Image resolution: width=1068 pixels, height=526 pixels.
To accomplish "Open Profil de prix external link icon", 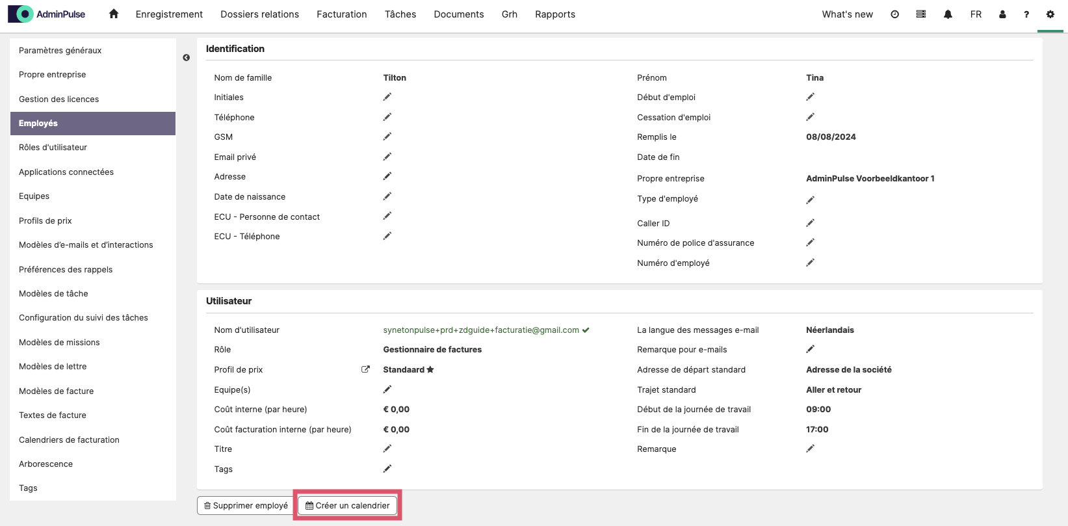I will [365, 369].
